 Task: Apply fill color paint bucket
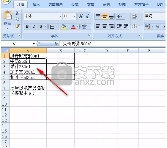coord(63,27)
